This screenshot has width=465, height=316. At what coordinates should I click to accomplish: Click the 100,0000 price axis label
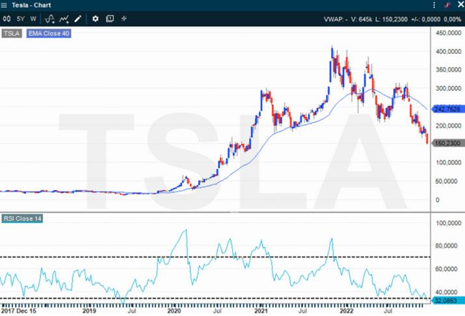click(x=448, y=163)
